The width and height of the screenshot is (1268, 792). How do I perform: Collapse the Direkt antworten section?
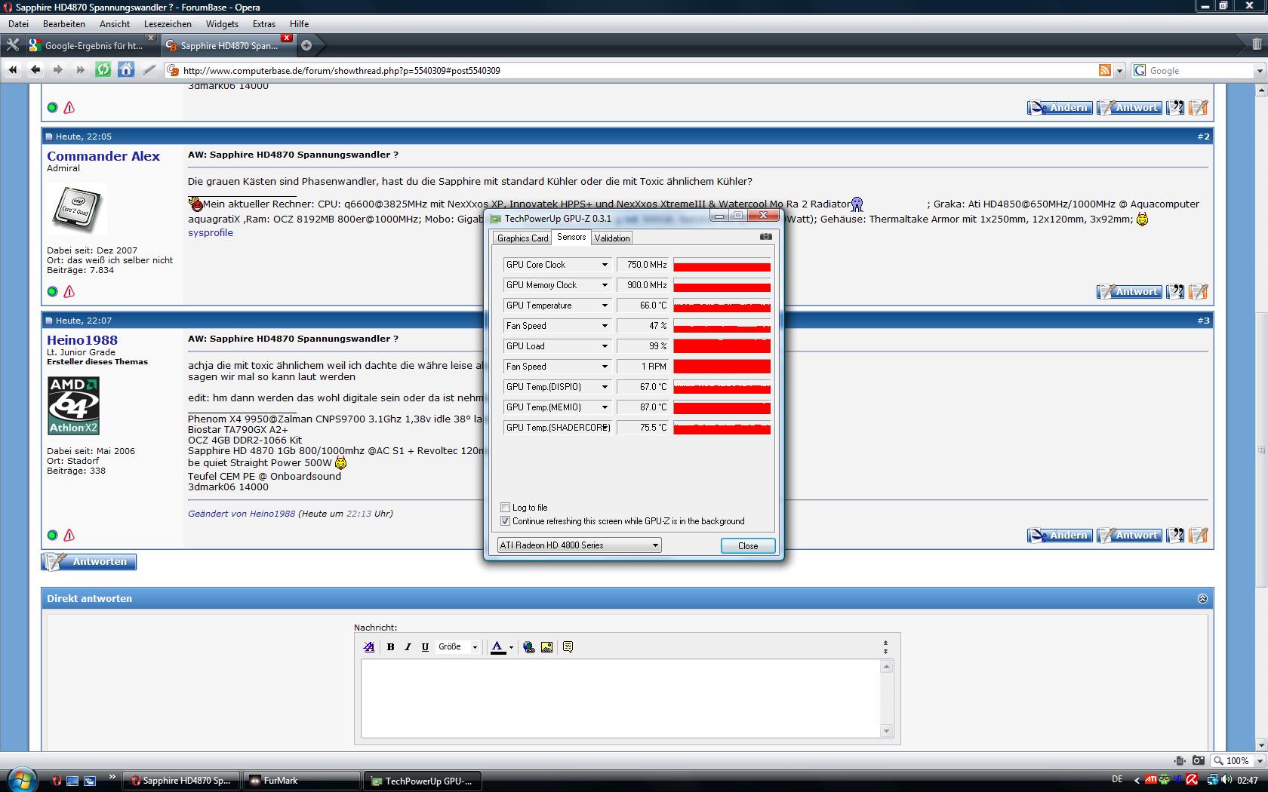point(1202,598)
